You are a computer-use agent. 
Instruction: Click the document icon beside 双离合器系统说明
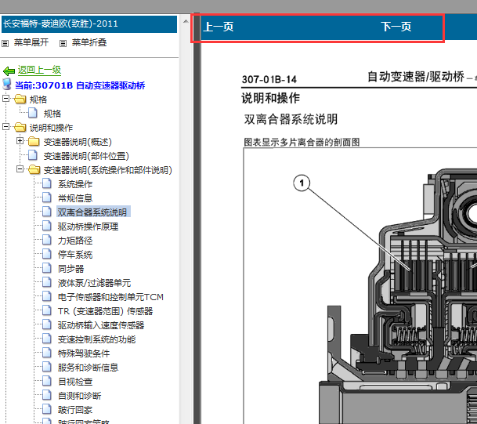[x=46, y=212]
